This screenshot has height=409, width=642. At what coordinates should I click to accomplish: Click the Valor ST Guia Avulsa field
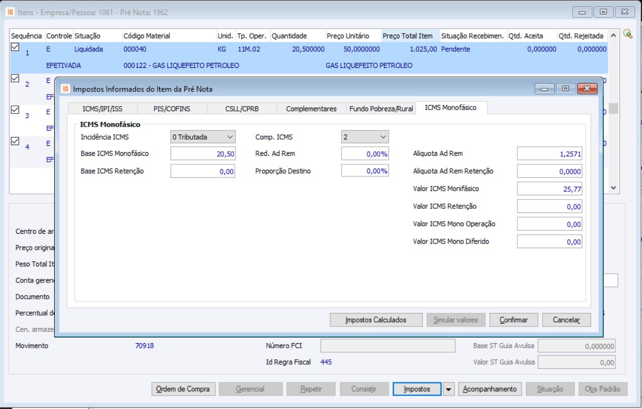point(577,362)
